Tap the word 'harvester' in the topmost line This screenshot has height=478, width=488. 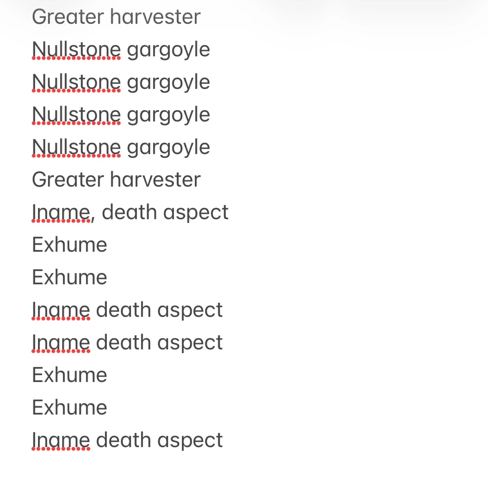tap(156, 17)
